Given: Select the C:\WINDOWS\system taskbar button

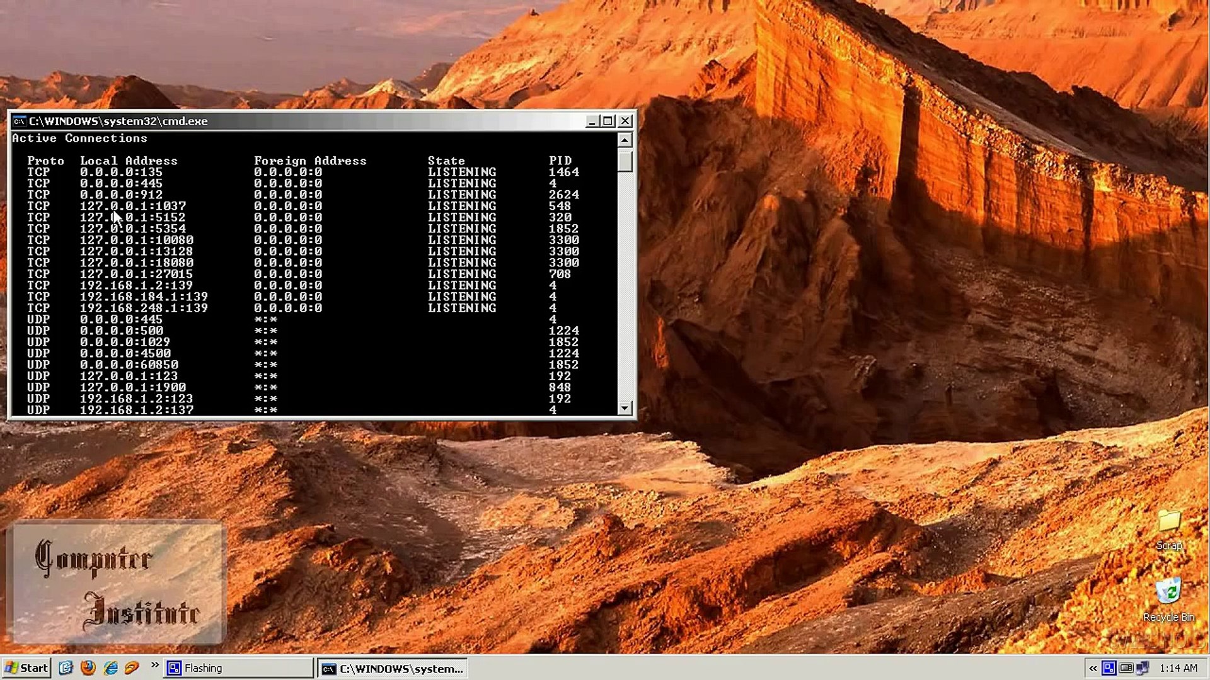Looking at the screenshot, I should coord(393,668).
